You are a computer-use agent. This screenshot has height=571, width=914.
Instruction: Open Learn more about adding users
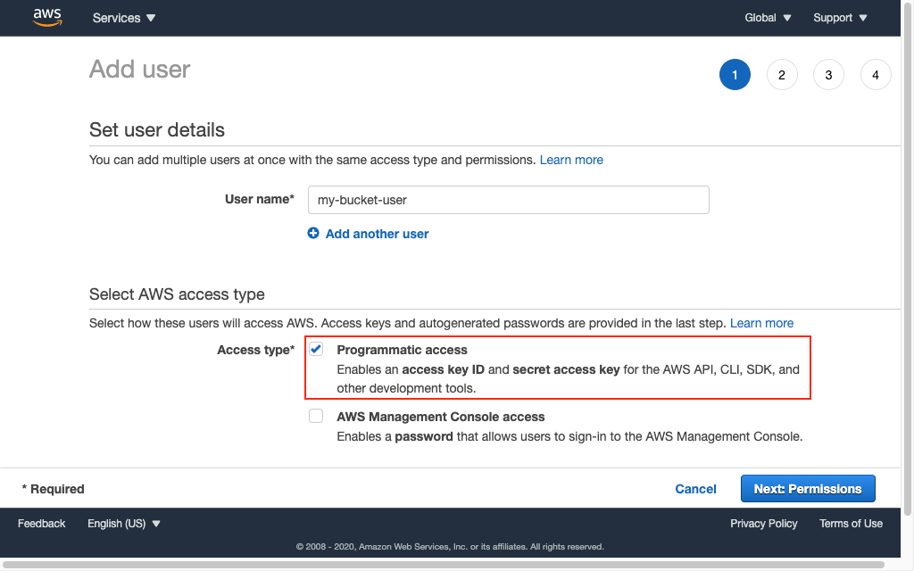571,159
